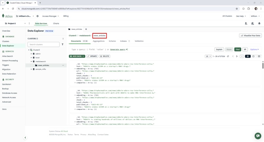264x142 pixels.
Task: Click the documents list vertical scrollbar
Action: coord(263,66)
